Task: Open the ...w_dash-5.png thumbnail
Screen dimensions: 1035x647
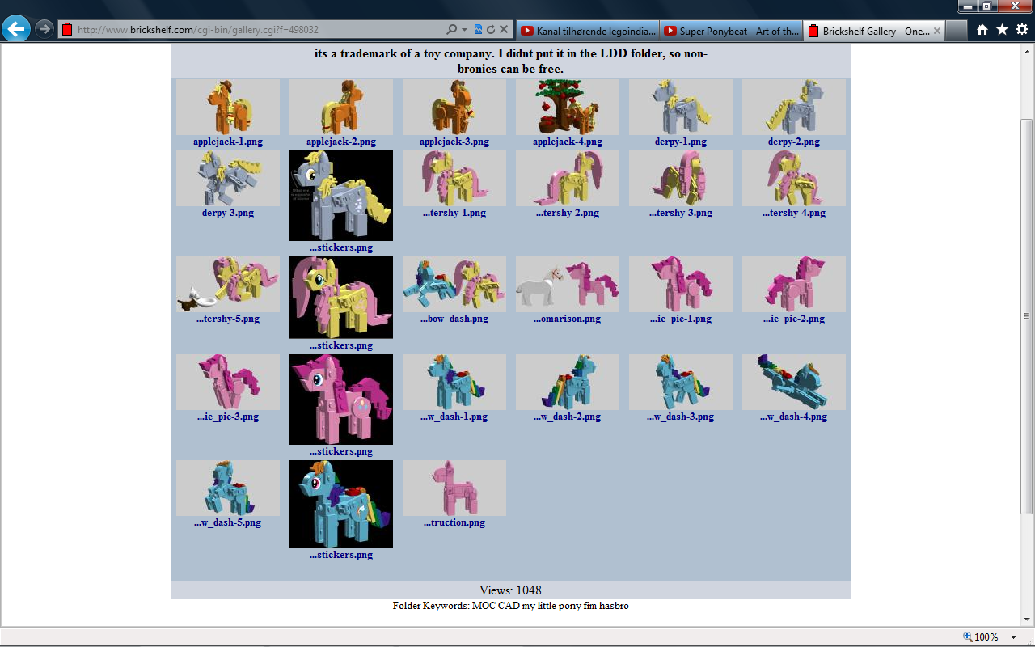Action: [228, 488]
